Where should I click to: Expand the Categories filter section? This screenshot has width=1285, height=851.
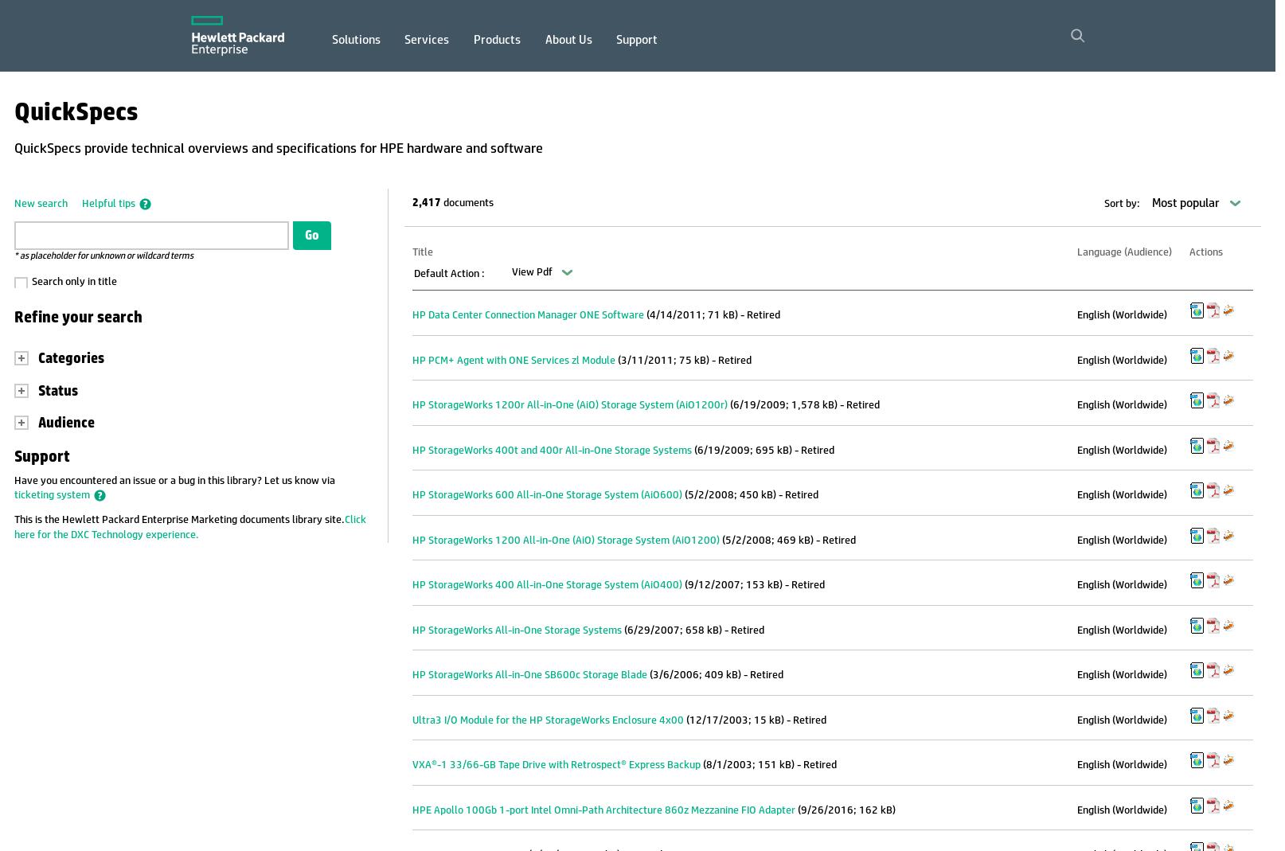(x=21, y=358)
